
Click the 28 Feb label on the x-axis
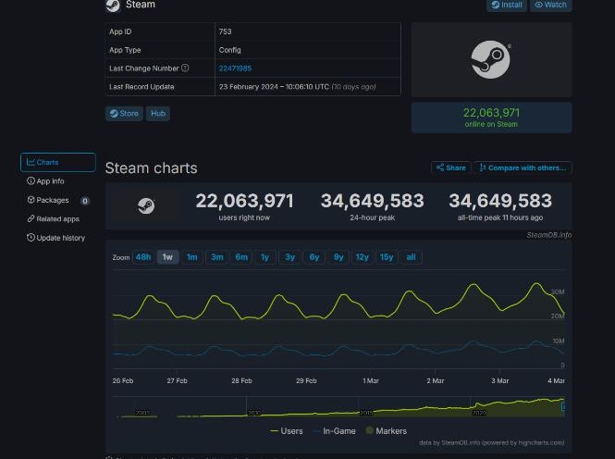[241, 380]
